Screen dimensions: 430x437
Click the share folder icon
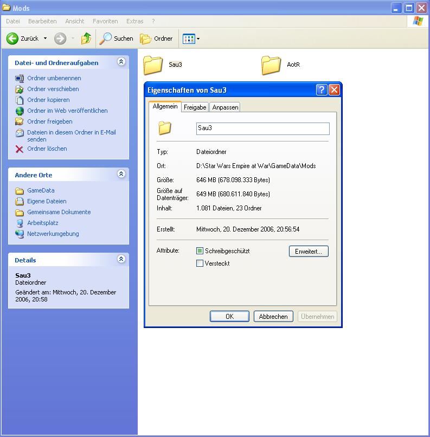point(20,121)
